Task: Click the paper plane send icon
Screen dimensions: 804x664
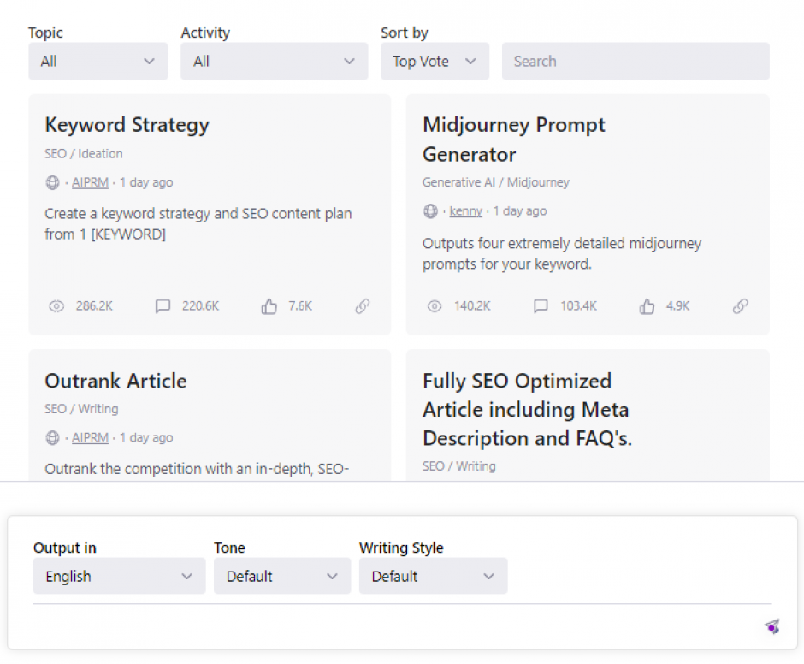Action: (772, 626)
